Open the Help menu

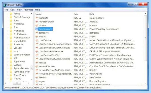37,10
